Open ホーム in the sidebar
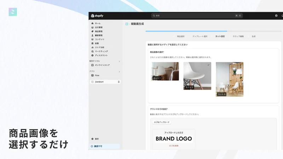283x159 pixels. pyautogui.click(x=98, y=23)
